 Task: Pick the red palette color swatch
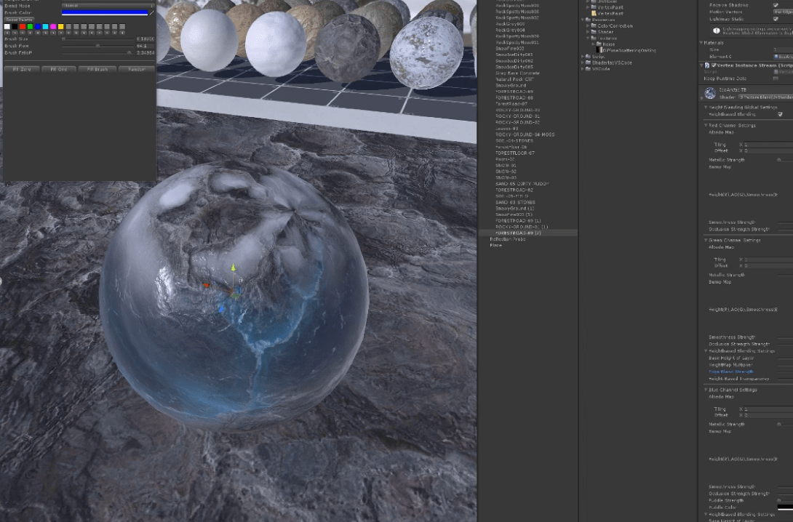22,27
